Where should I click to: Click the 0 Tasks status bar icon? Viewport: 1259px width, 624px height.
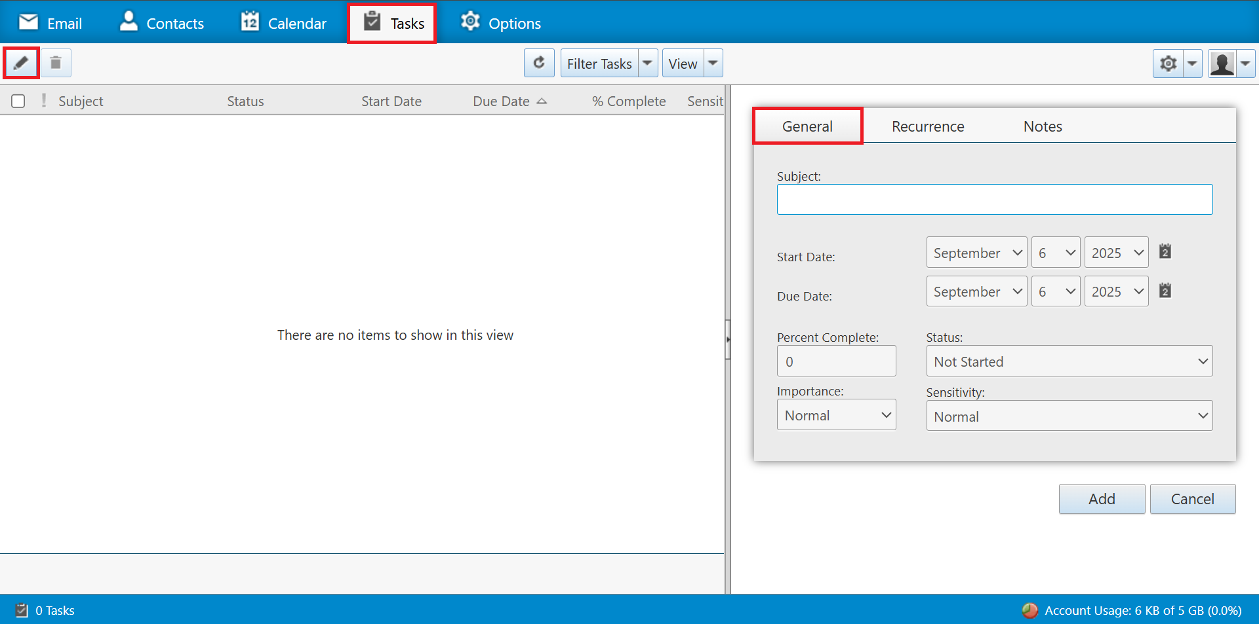[22, 610]
